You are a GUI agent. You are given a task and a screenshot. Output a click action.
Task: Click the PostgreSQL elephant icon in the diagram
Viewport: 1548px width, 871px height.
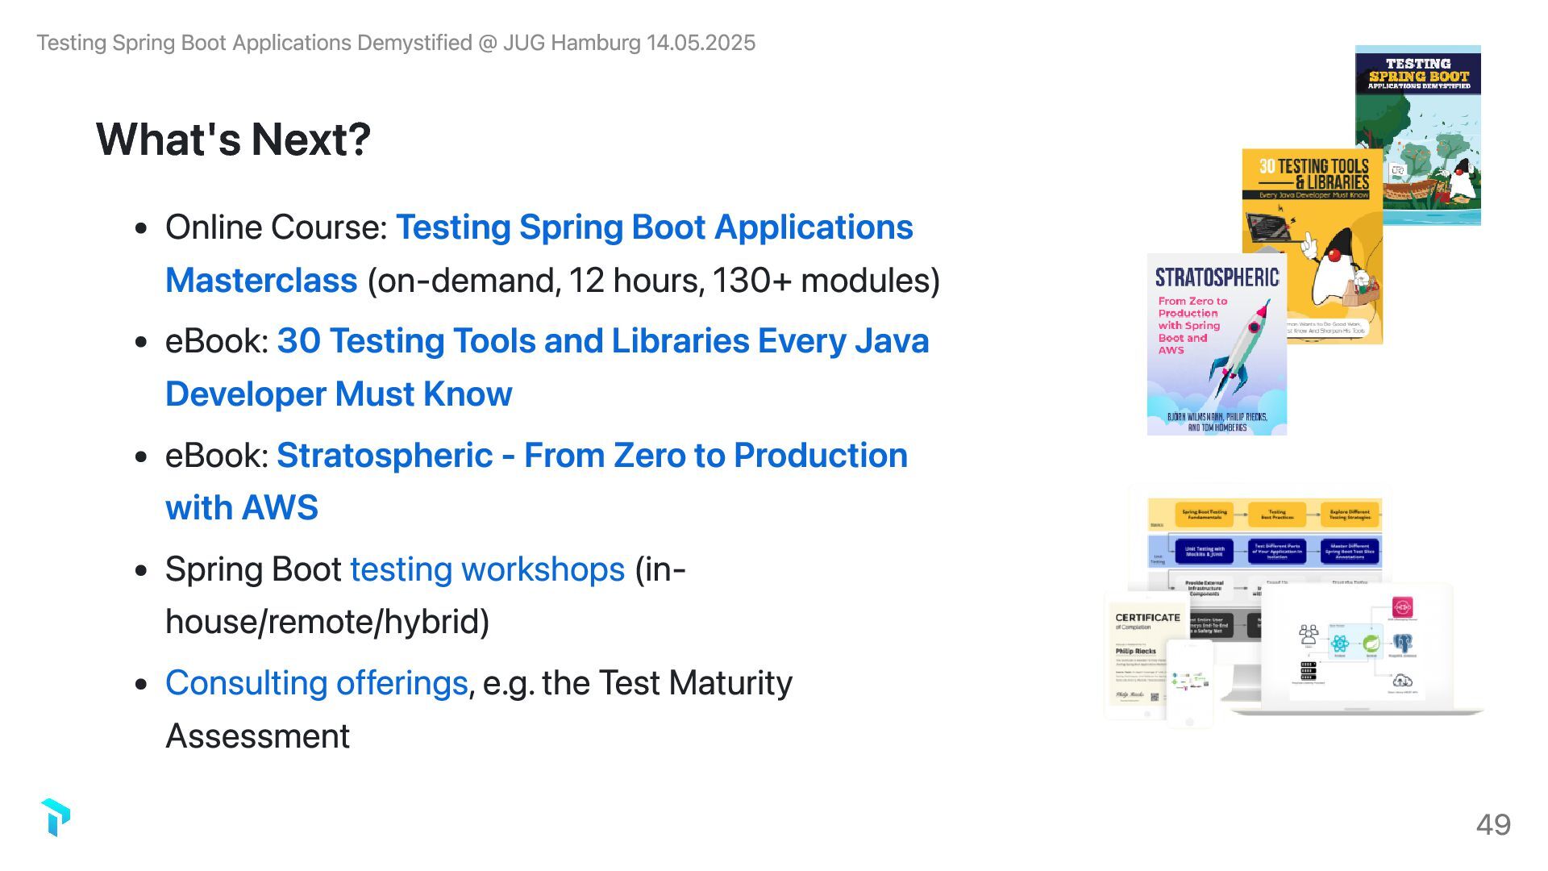pyautogui.click(x=1403, y=644)
